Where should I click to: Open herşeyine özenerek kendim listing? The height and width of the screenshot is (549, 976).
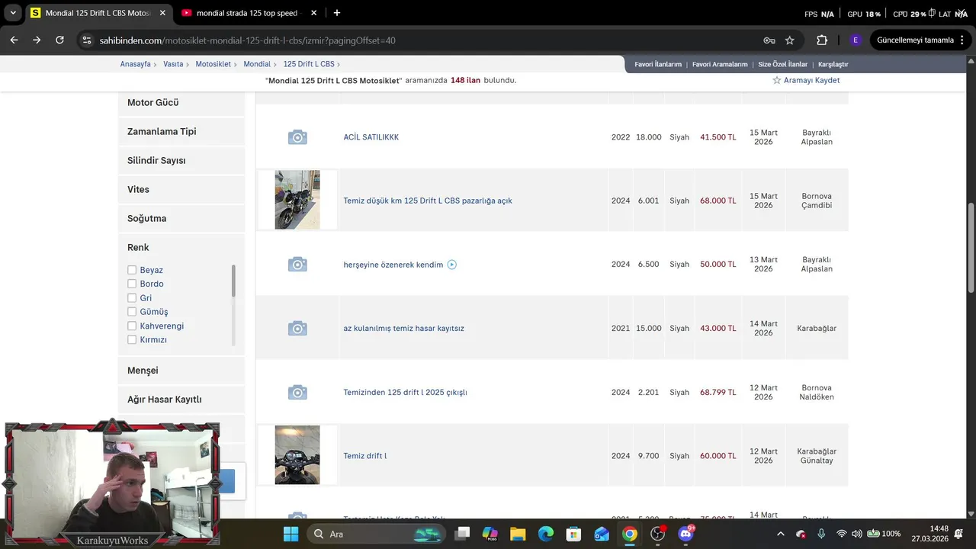pos(393,265)
